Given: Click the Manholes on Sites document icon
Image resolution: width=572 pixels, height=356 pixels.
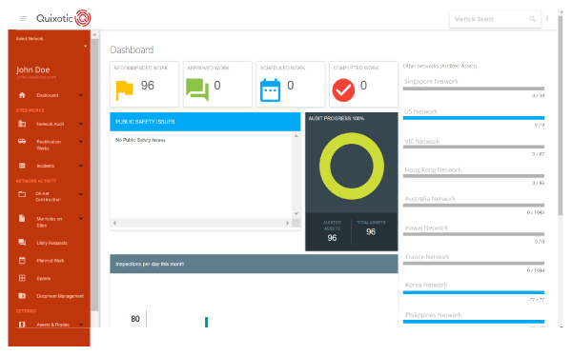Looking at the screenshot, I should pyautogui.click(x=22, y=218).
